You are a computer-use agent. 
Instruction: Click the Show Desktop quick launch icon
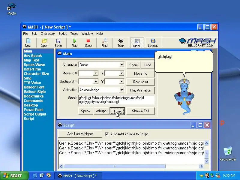tap(42, 175)
